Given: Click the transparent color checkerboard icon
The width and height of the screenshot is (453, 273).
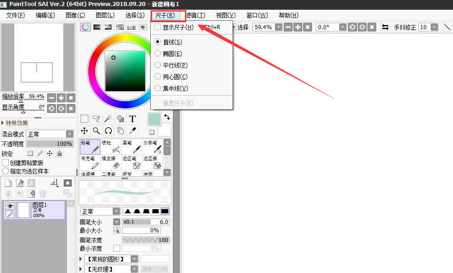Looking at the screenshot, I should [x=152, y=132].
